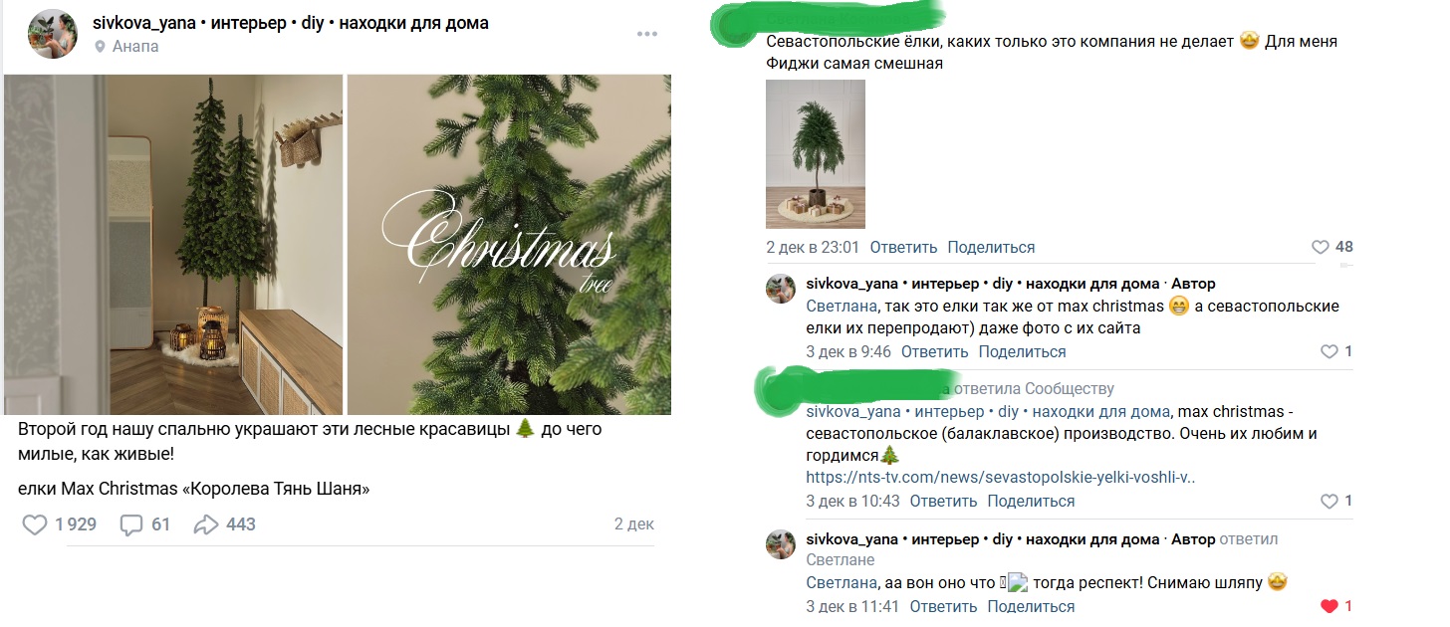Open the Fiji tree comment photo
Image resolution: width=1450 pixels, height=627 pixels.
coord(815,154)
